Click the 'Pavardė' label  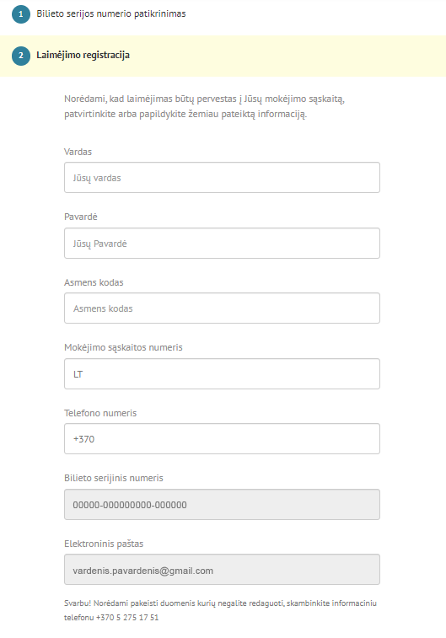click(81, 217)
